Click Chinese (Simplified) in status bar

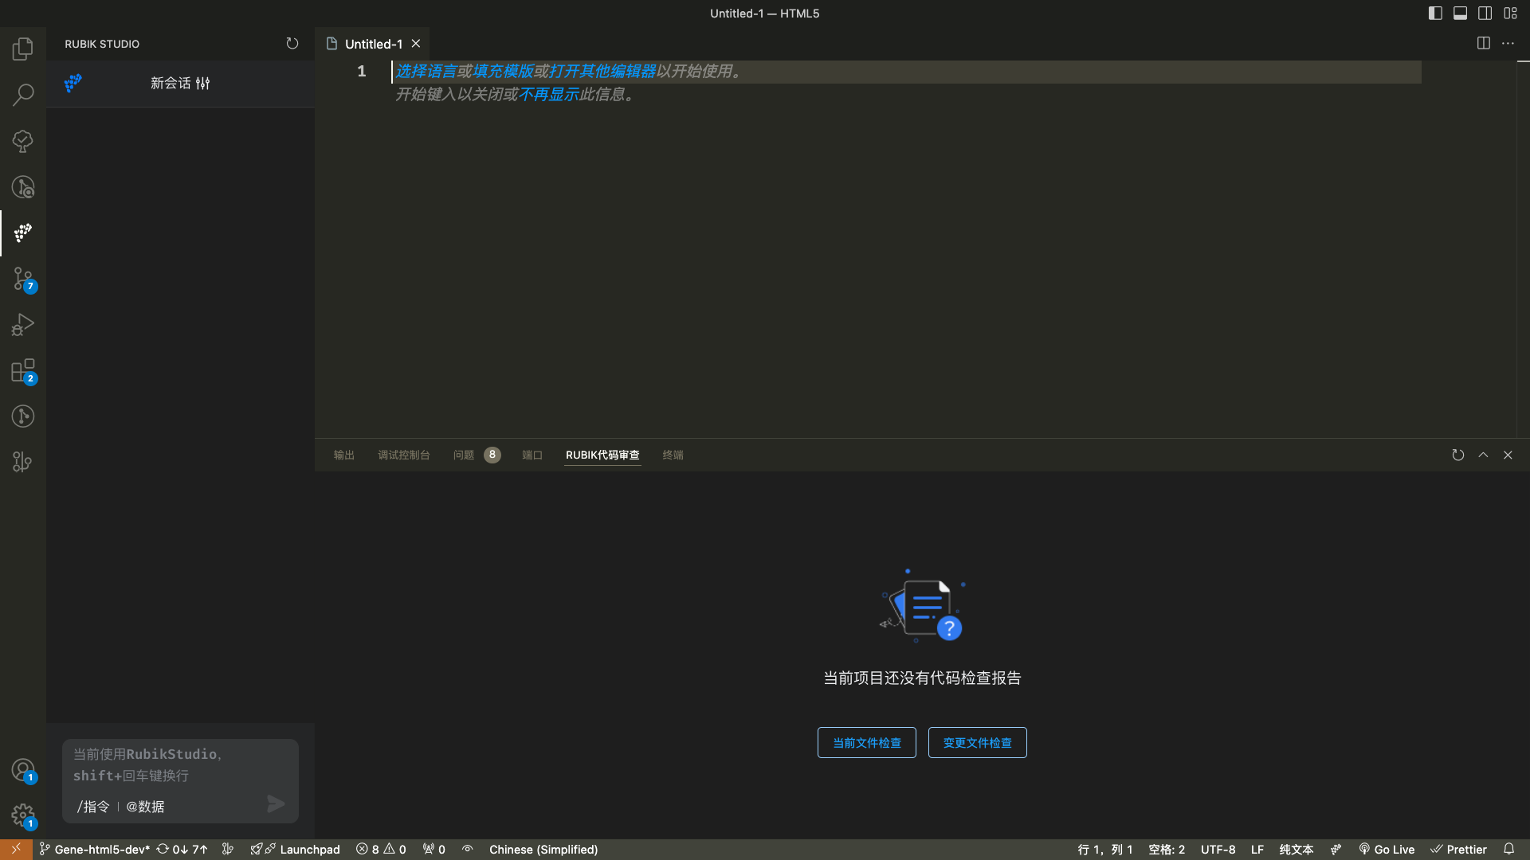[543, 850]
